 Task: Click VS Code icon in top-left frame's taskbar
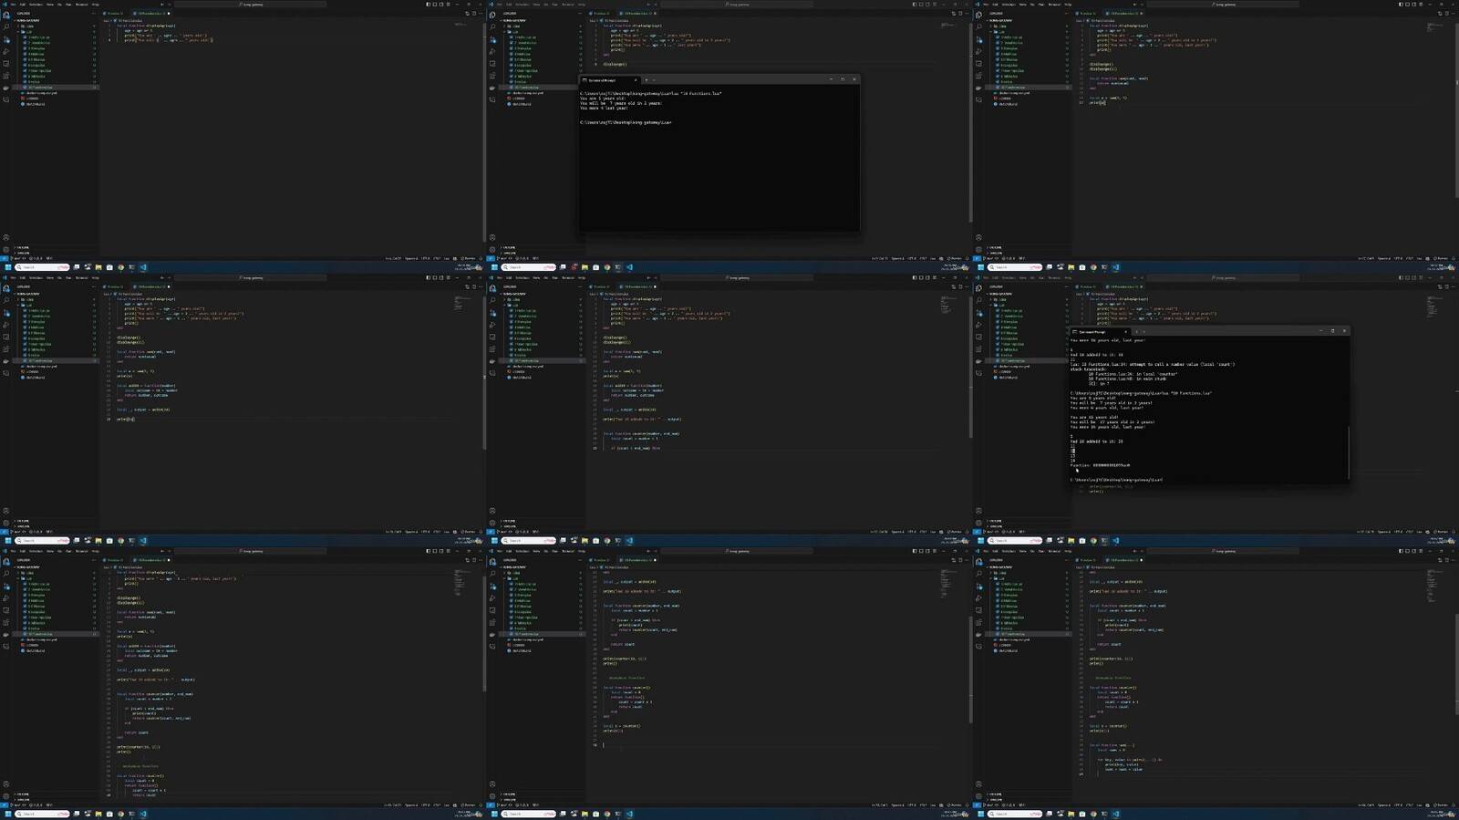[x=143, y=267]
